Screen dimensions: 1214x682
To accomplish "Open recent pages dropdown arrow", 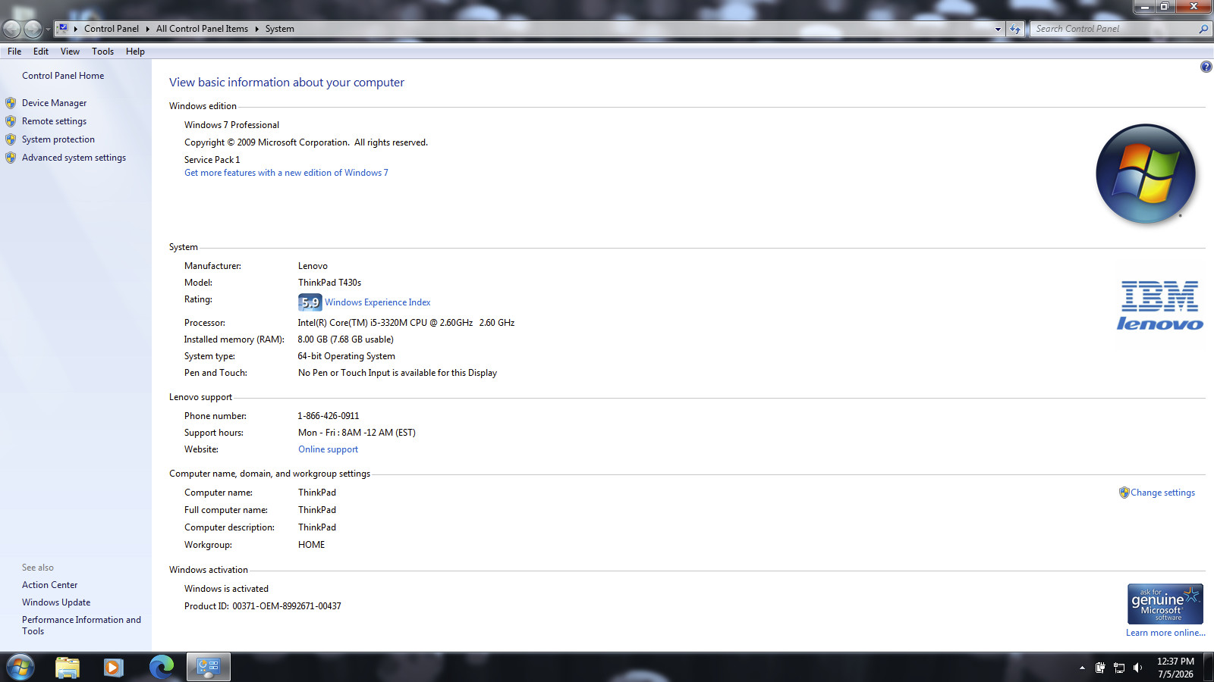I will pos(48,30).
